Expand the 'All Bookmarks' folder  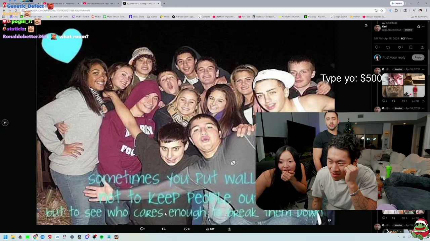tap(419, 17)
